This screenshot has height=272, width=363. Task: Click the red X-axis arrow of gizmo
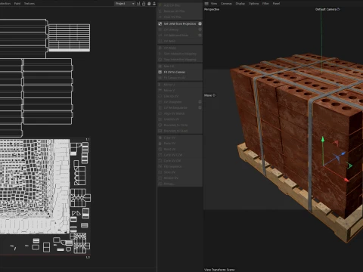click(x=346, y=180)
